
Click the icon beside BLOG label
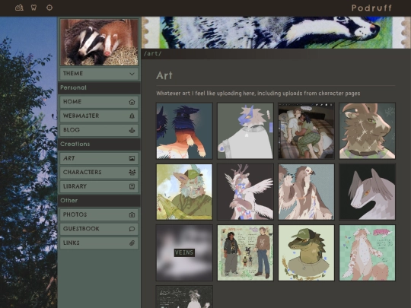tap(132, 130)
